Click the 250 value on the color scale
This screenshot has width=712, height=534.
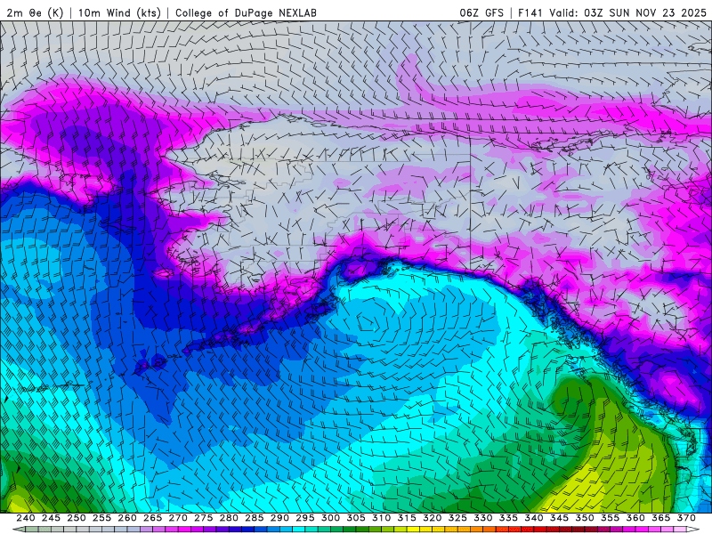[77, 518]
